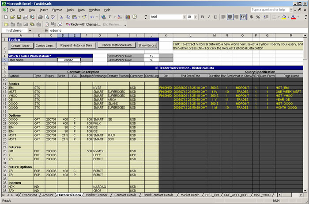Open the font name dropdown
Screen dimensions: 309x204
(x=184, y=17)
